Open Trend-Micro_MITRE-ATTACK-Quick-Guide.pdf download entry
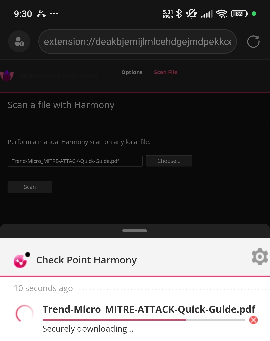Screen dimensions: 270x341 [149, 310]
